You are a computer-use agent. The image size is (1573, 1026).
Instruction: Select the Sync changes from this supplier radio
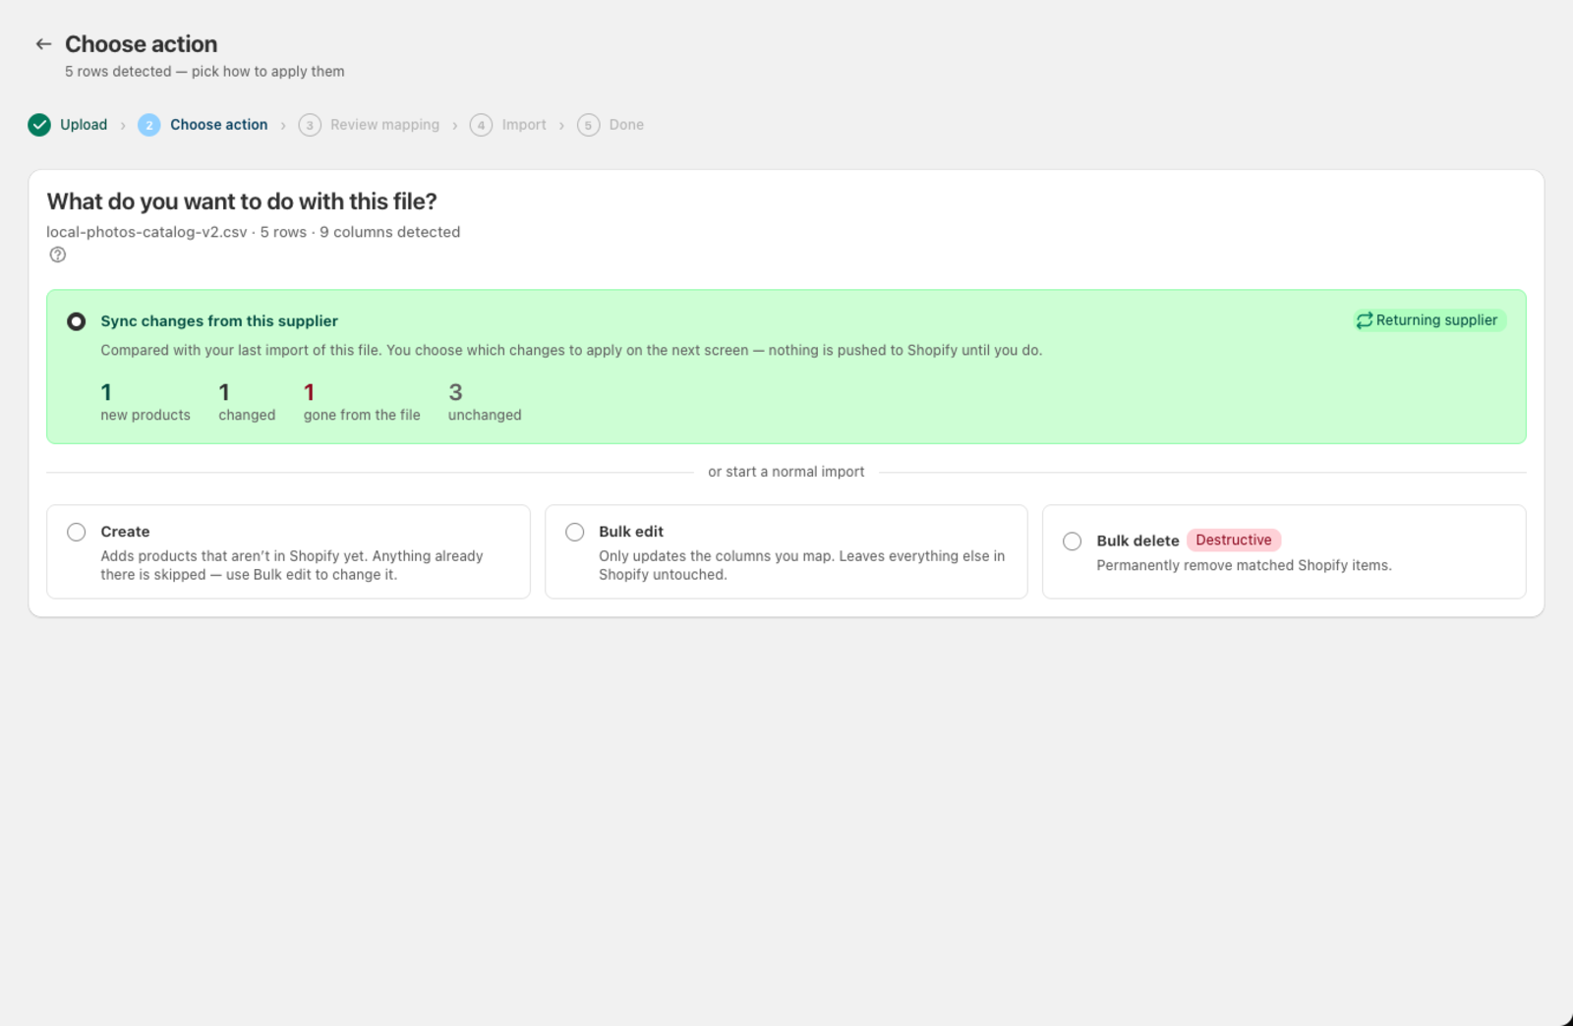tap(76, 321)
